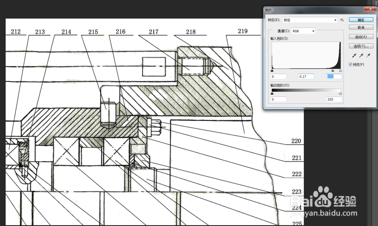Click the input shadow field showing 0
378x226 pixels.
pos(279,76)
